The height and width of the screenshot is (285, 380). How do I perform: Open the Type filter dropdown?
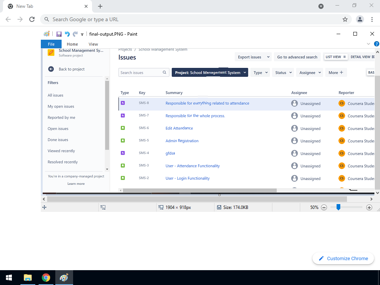(x=260, y=72)
